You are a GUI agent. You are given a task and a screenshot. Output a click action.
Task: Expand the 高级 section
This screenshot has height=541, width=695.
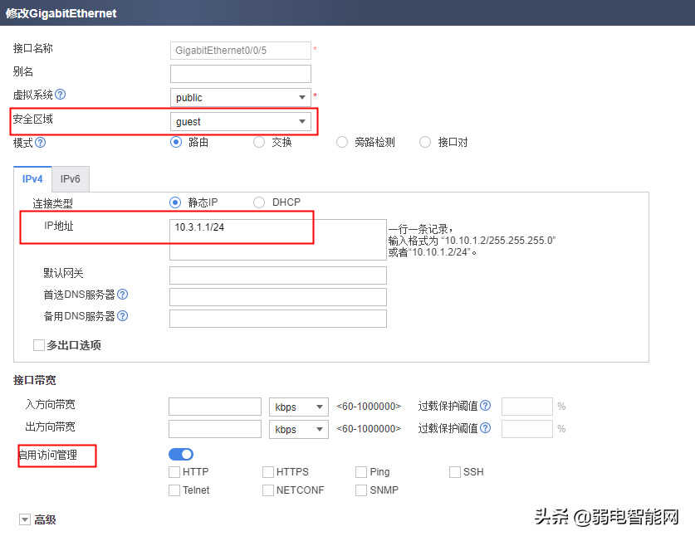click(25, 519)
